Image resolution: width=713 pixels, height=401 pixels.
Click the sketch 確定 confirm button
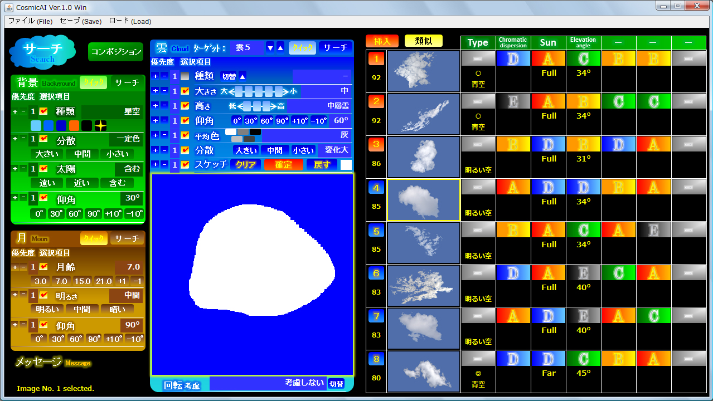coord(283,165)
